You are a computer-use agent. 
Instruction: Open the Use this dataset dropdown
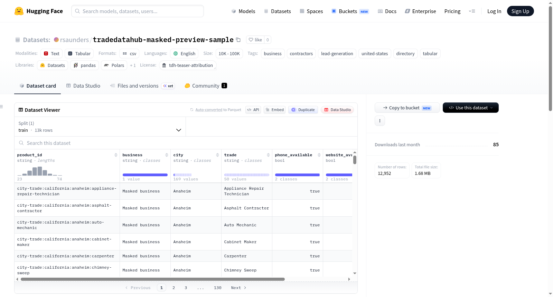(x=470, y=108)
